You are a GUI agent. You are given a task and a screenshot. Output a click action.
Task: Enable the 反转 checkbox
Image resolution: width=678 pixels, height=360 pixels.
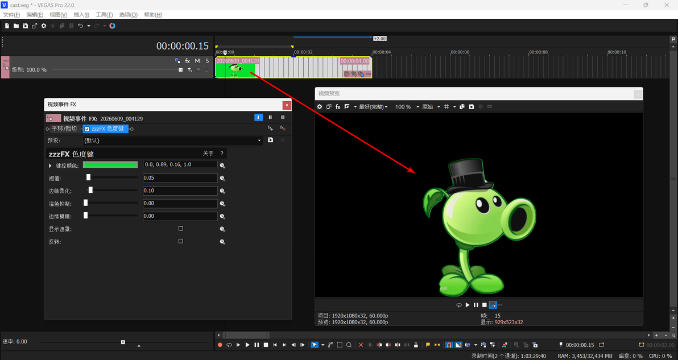181,241
